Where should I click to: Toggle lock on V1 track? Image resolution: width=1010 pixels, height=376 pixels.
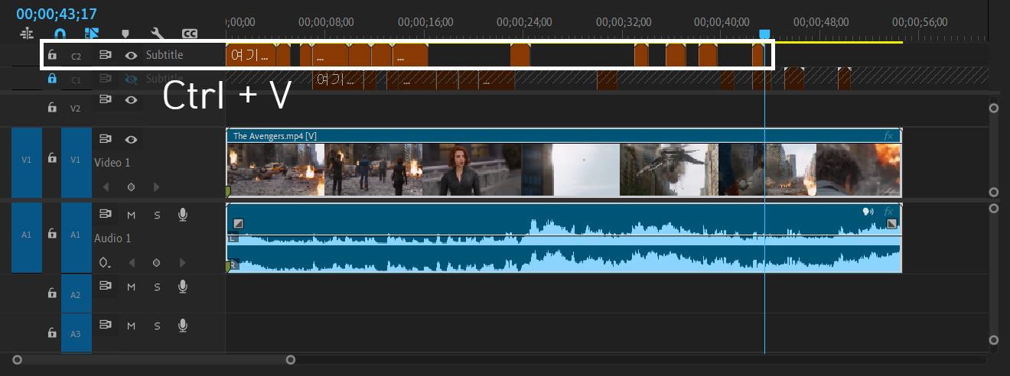(x=52, y=157)
